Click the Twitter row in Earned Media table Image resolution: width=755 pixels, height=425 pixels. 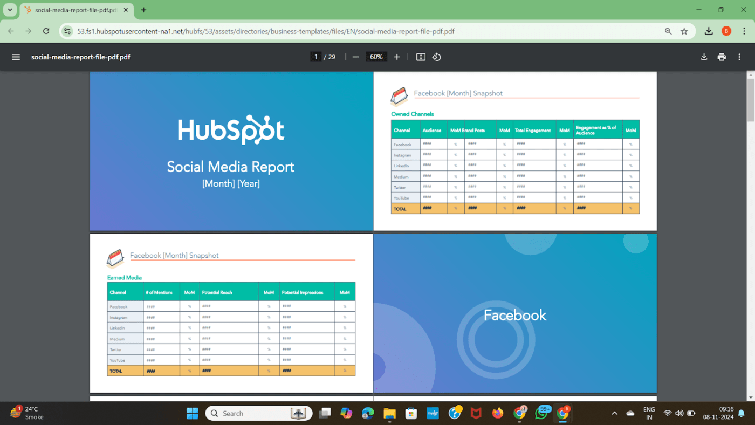(231, 349)
